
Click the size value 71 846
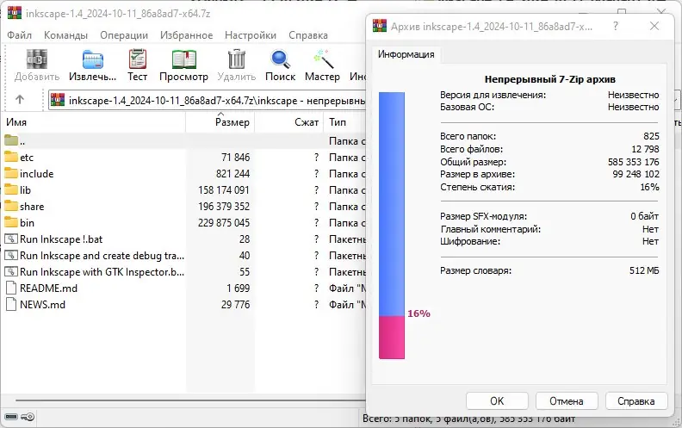click(235, 157)
